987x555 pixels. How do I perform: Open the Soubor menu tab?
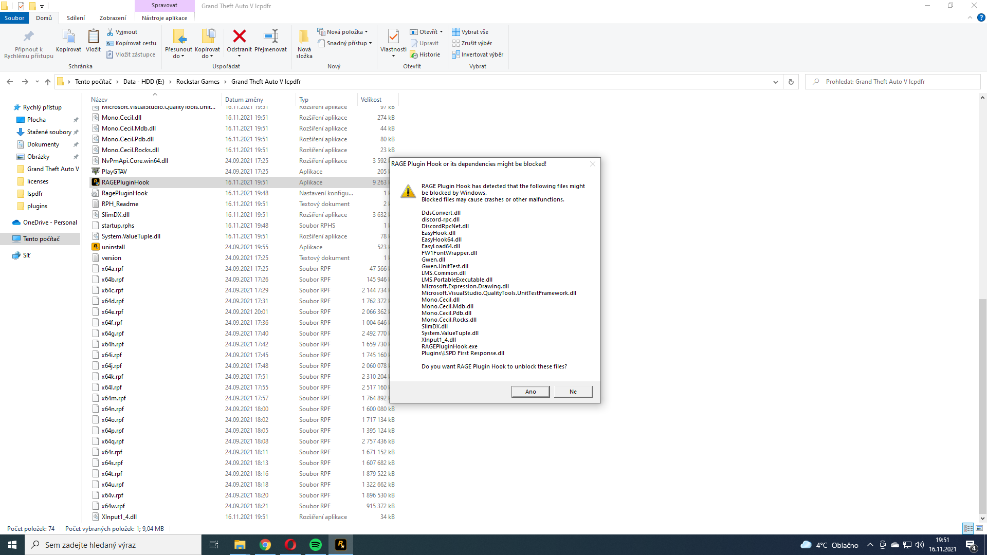(x=14, y=18)
